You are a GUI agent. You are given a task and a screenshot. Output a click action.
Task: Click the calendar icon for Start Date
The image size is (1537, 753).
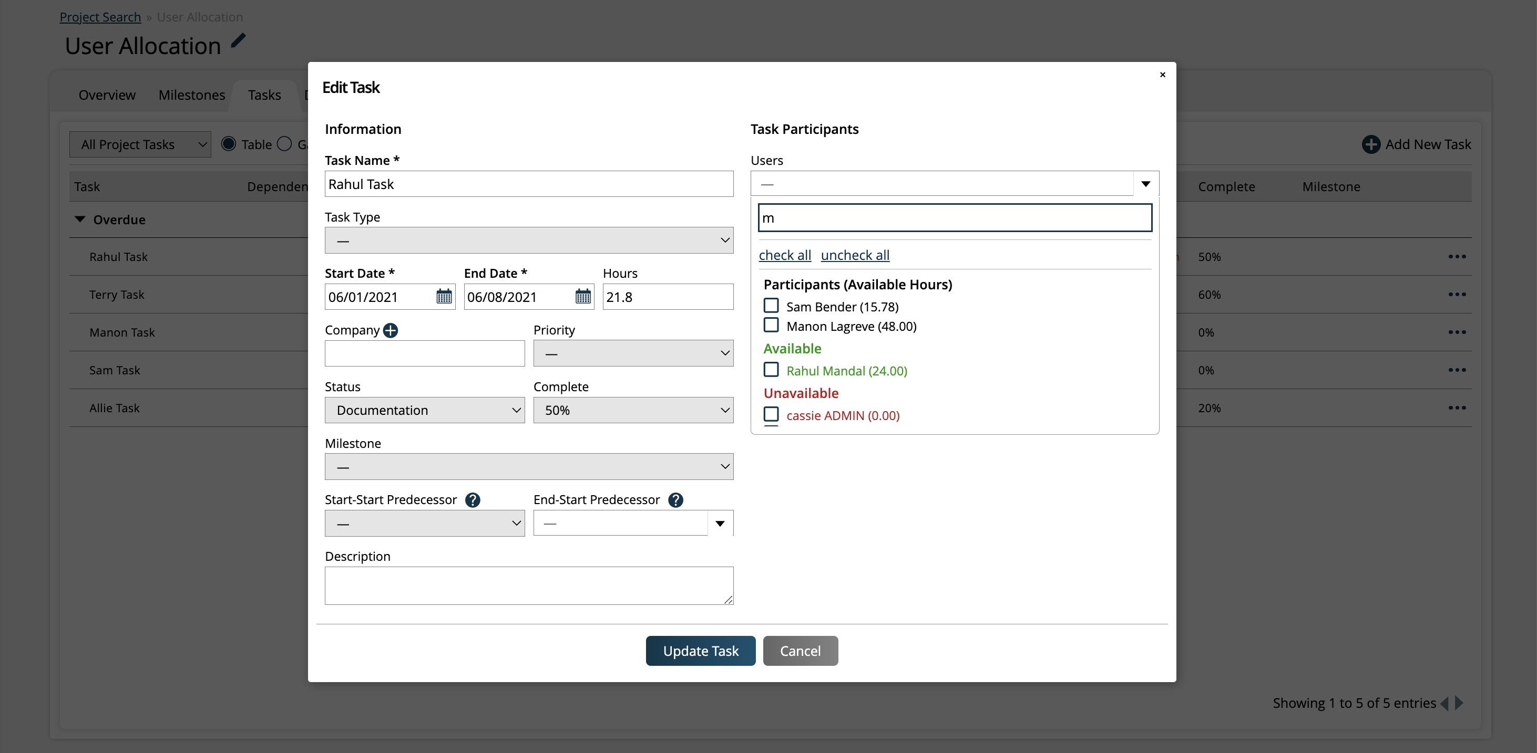443,297
